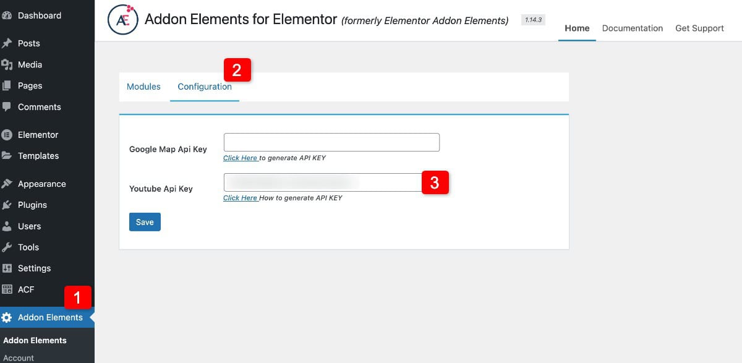Click the Dashboard gauge icon

pyautogui.click(x=7, y=15)
